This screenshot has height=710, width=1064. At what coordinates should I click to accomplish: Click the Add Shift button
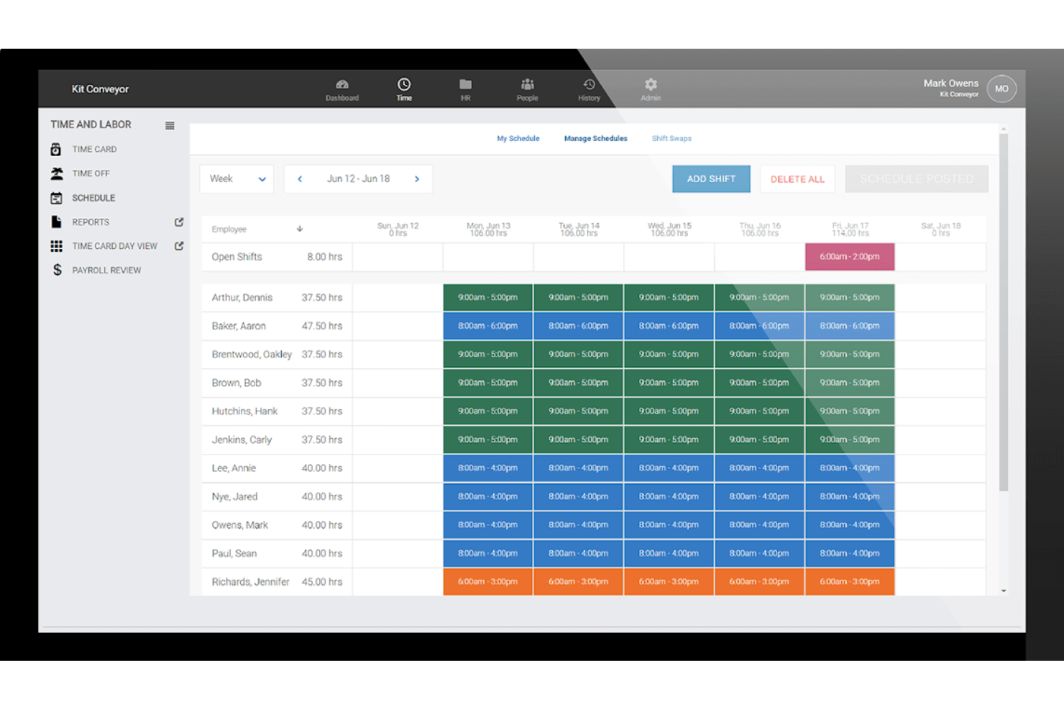(x=711, y=178)
